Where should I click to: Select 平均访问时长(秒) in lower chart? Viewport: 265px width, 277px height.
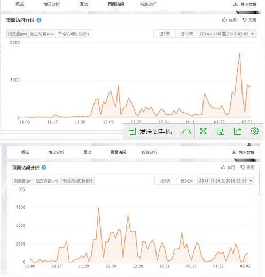tap(77, 181)
